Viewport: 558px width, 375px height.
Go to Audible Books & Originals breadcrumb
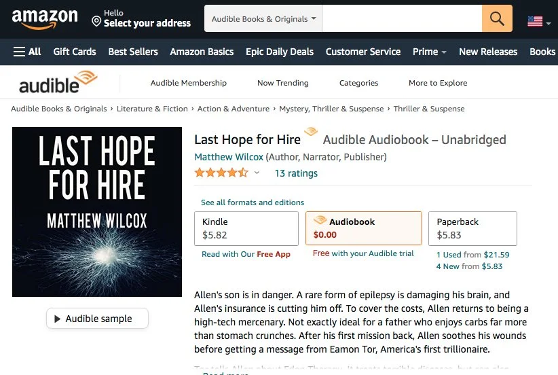tap(58, 109)
